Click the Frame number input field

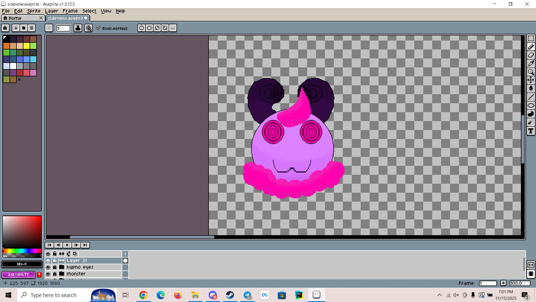487,283
